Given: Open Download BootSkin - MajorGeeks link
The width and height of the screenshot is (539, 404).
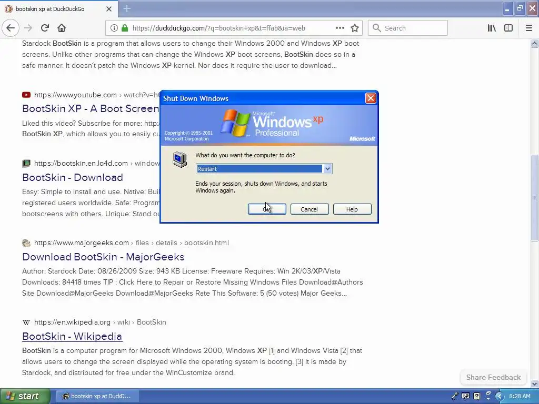Looking at the screenshot, I should click(104, 257).
